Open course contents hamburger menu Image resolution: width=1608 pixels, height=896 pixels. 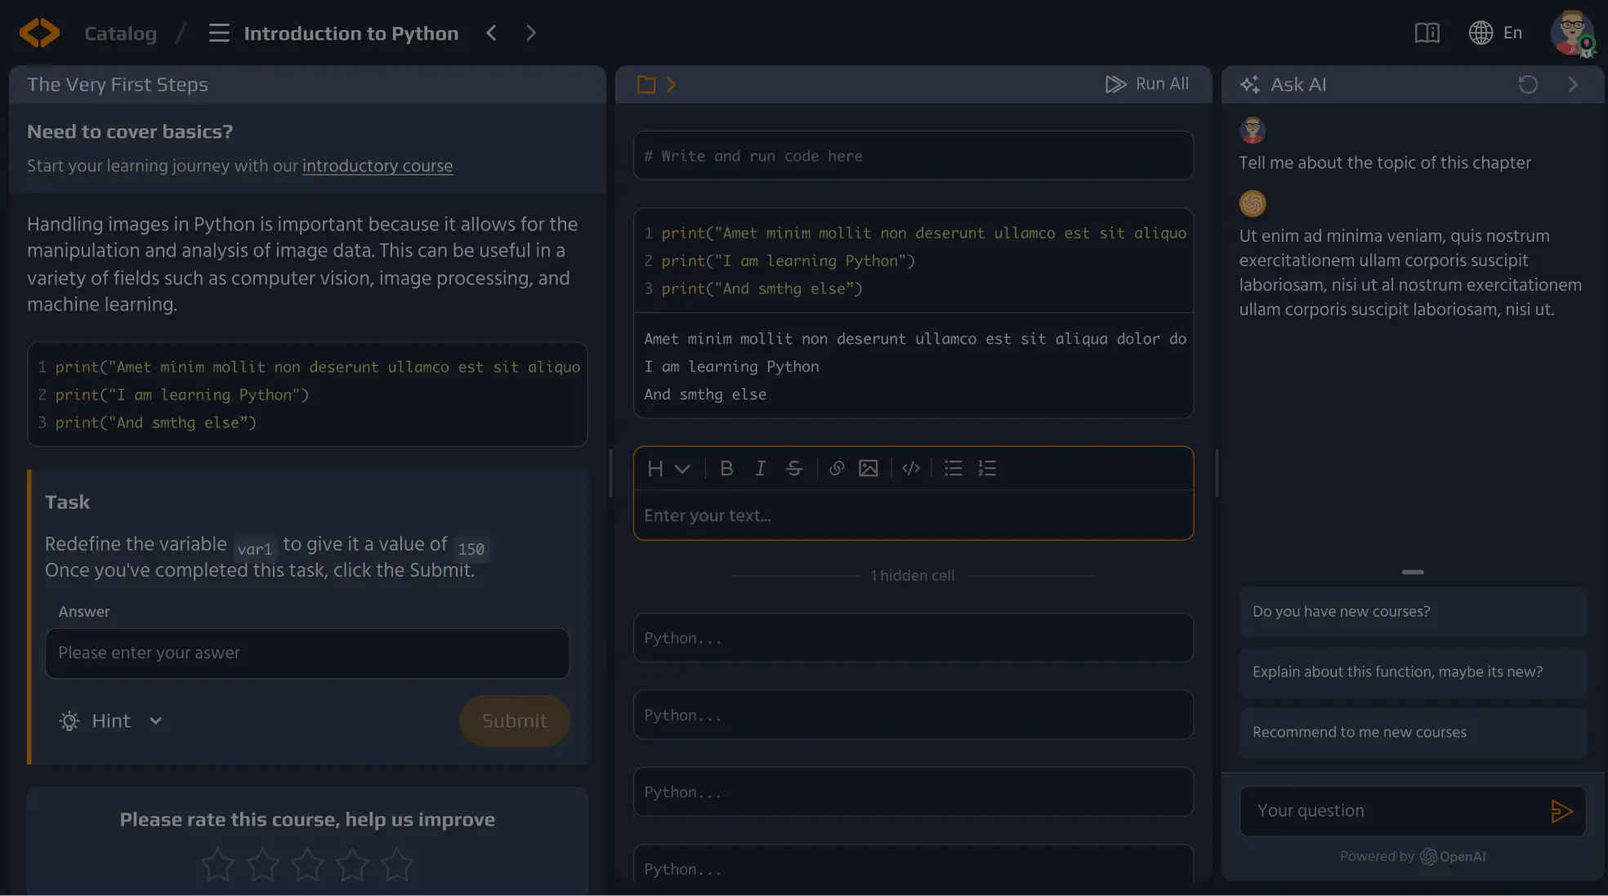[x=218, y=33]
